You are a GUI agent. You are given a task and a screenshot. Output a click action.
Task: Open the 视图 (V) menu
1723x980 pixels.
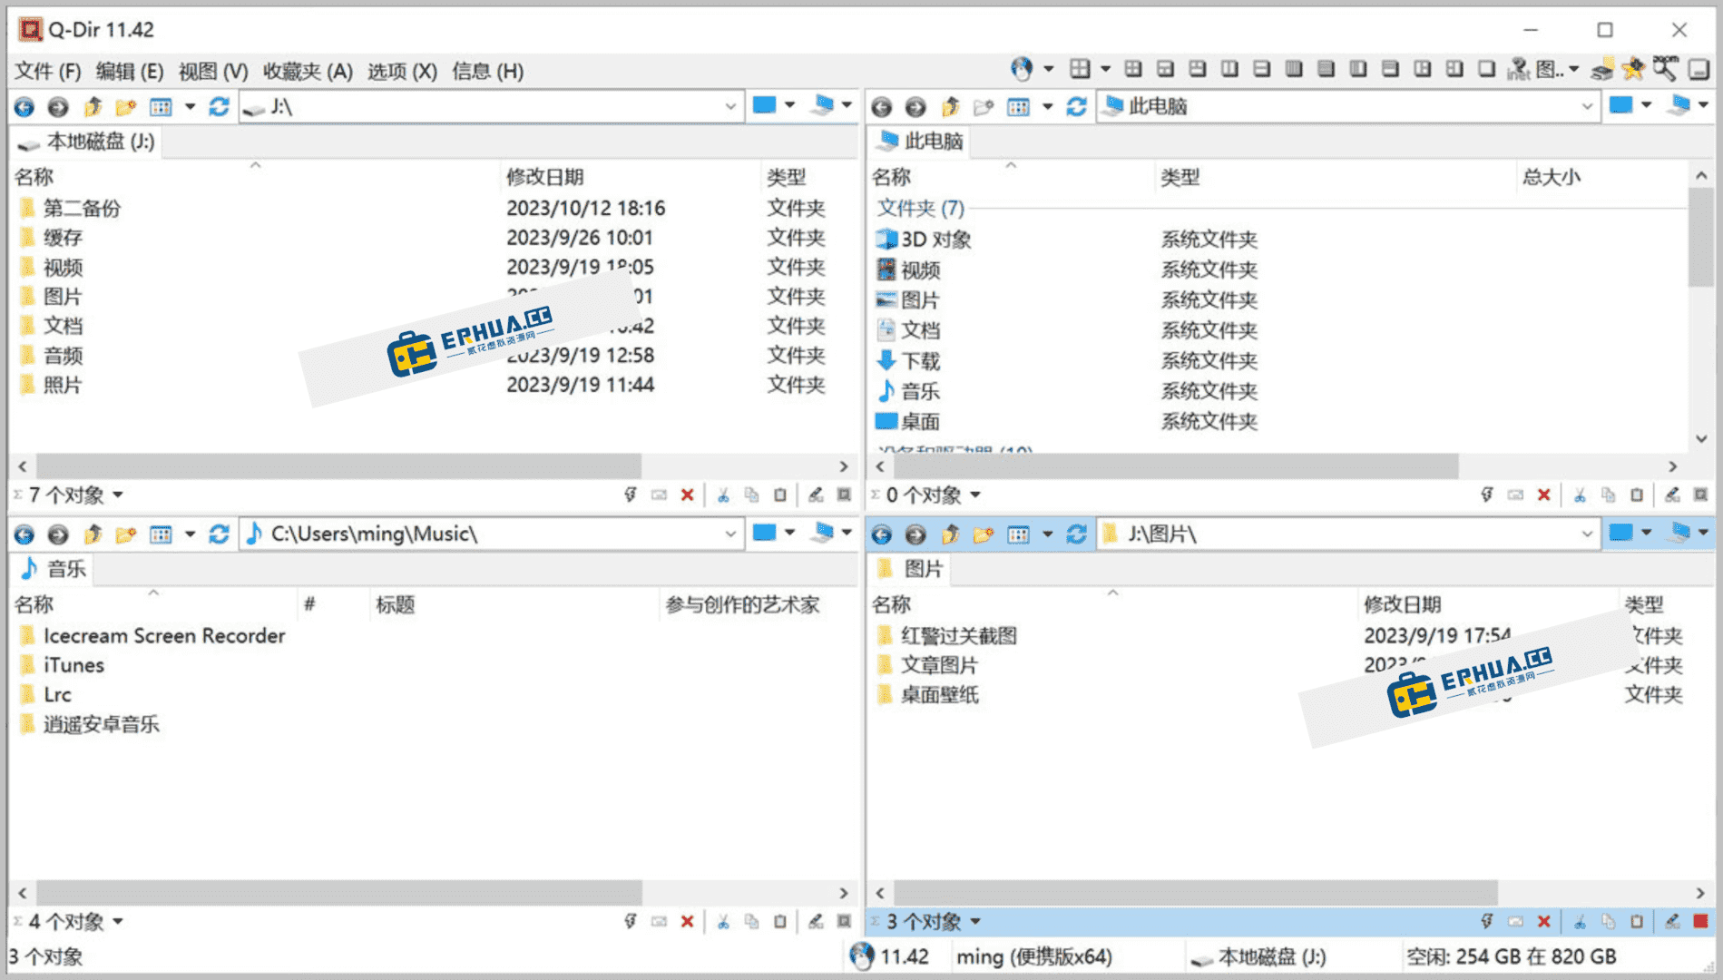coord(213,71)
